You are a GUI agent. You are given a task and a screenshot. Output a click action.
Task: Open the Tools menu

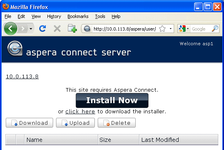[100, 17]
